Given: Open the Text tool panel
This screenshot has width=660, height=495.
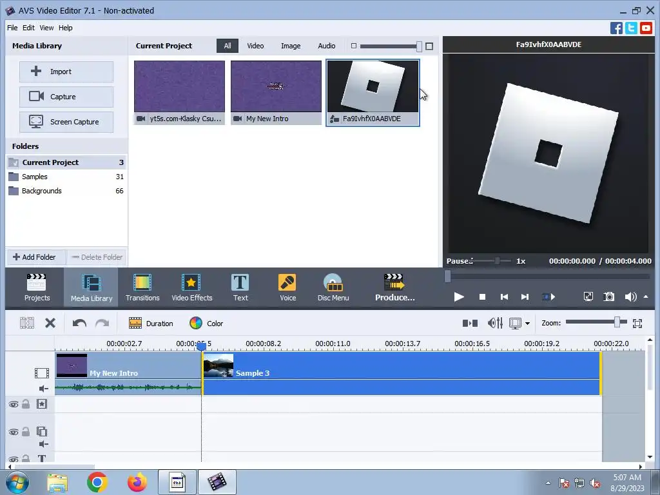Looking at the screenshot, I should (240, 288).
